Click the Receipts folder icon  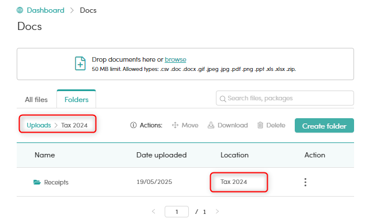(x=37, y=182)
